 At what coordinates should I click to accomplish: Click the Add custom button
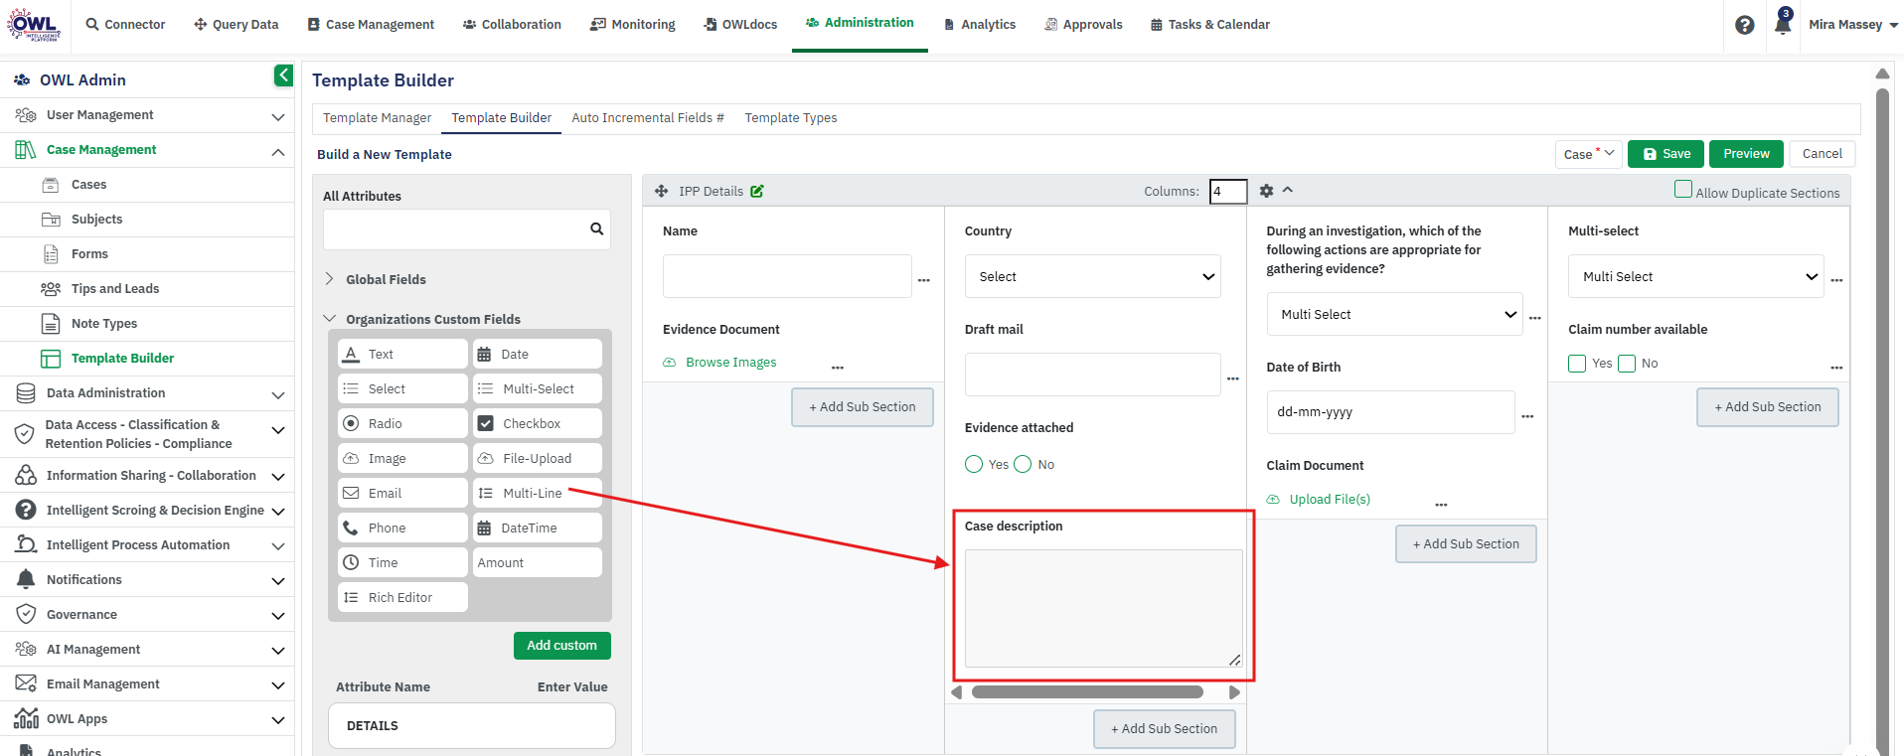[x=562, y=646]
